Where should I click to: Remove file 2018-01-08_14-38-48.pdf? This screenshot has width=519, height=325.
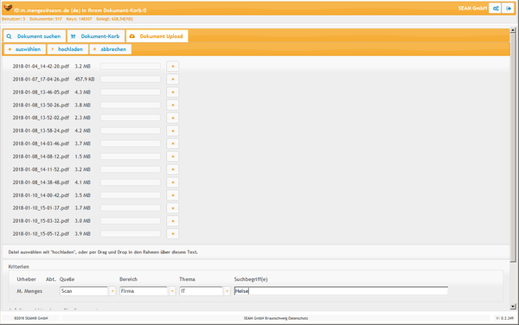coord(172,182)
